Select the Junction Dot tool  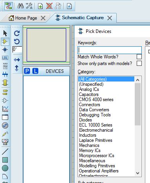(x=5, y=50)
